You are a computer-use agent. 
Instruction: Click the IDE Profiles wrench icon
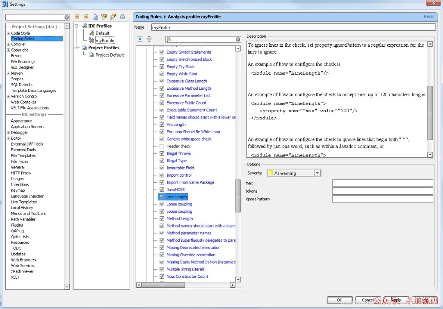pos(84,26)
